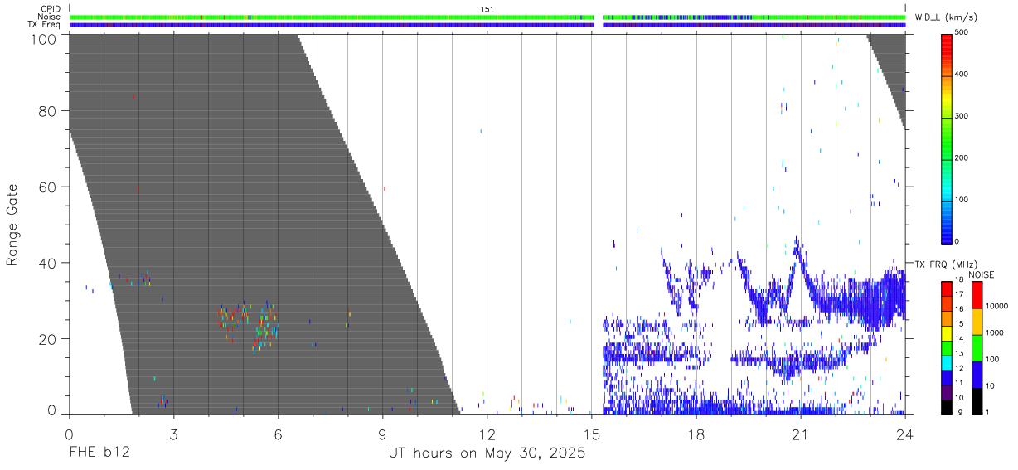Click the x-axis tick label 21

click(x=801, y=433)
